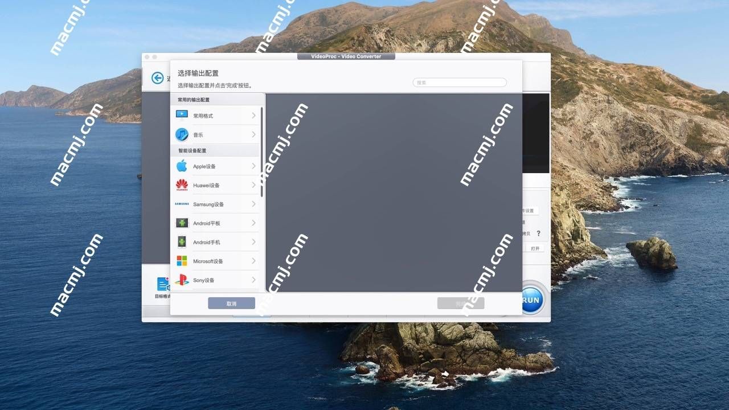Choose the Huawei设备 label

[206, 186]
